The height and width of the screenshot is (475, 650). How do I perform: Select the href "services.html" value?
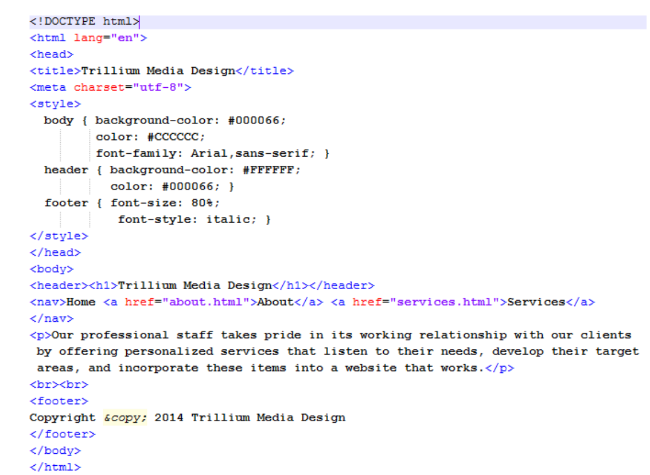pos(445,302)
